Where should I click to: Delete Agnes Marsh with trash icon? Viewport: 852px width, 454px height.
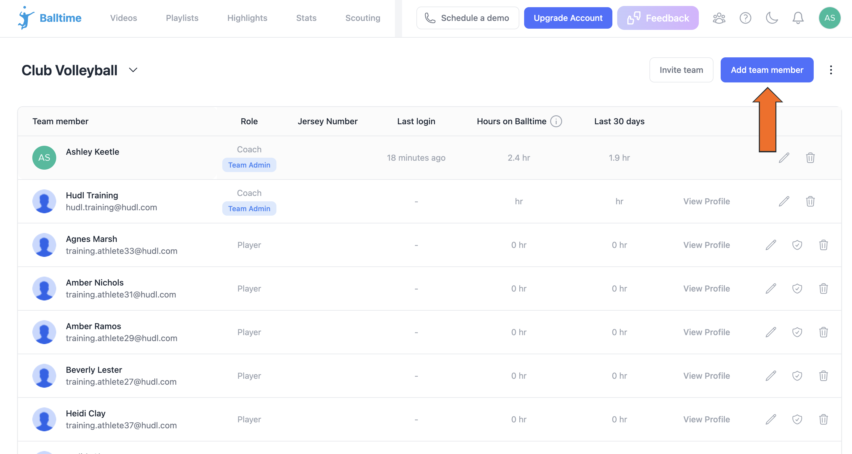824,245
